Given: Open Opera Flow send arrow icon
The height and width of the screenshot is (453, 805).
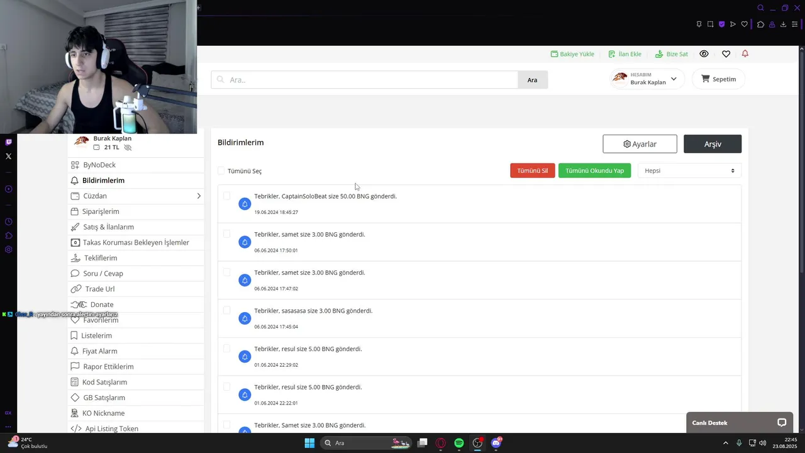Looking at the screenshot, I should (x=733, y=25).
